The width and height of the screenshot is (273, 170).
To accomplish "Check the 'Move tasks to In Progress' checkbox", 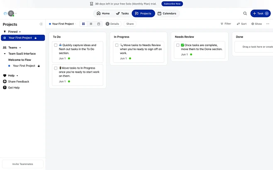I will coord(56,68).
